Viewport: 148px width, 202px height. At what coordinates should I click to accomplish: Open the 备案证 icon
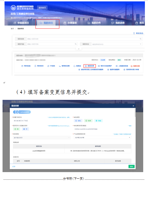[x=74, y=66]
